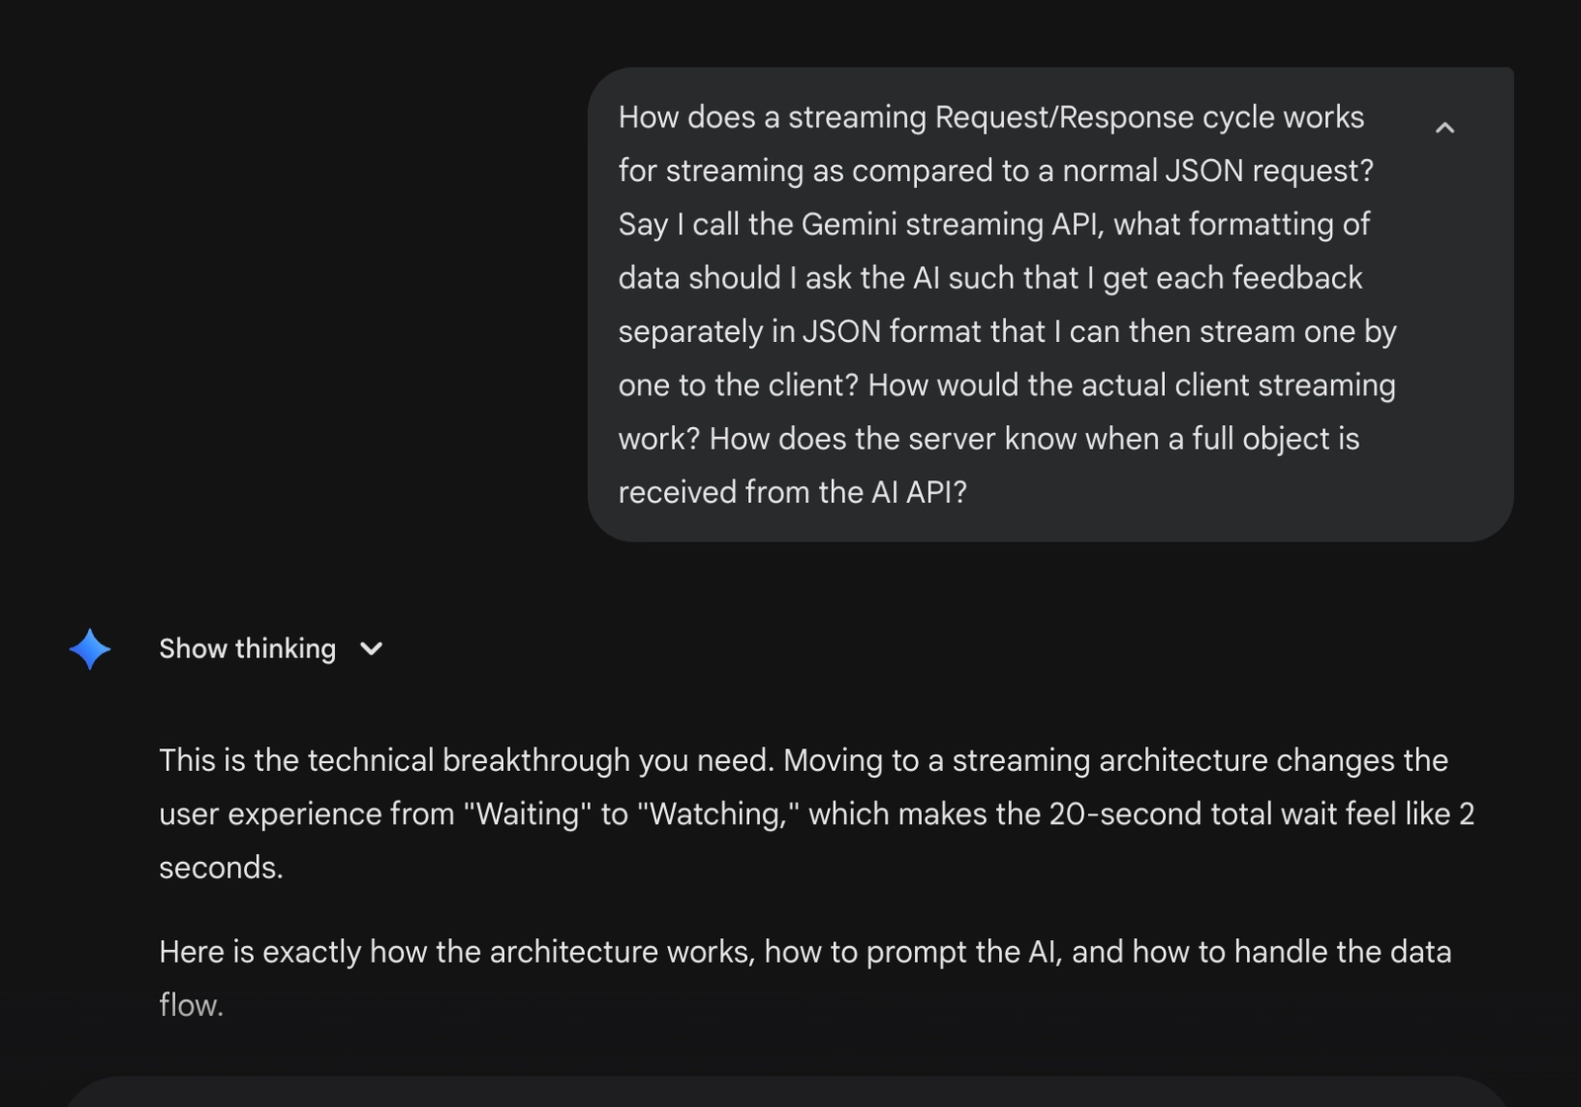Click the prompt line starting "How does a streaming"
The width and height of the screenshot is (1581, 1107).
pos(990,117)
